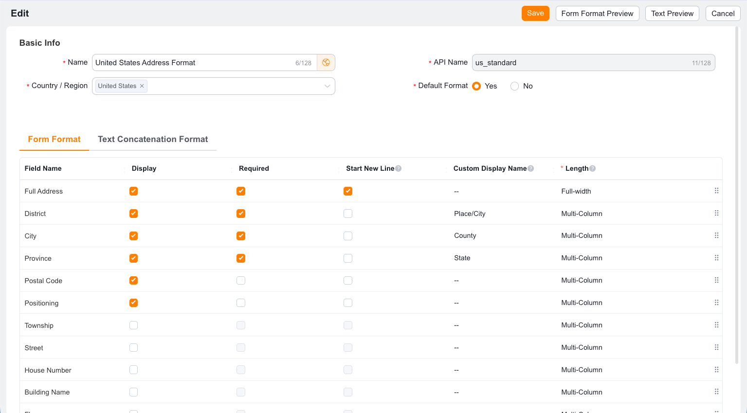Check Required for Postal Code
Screen dimensions: 747x413
pos(241,281)
